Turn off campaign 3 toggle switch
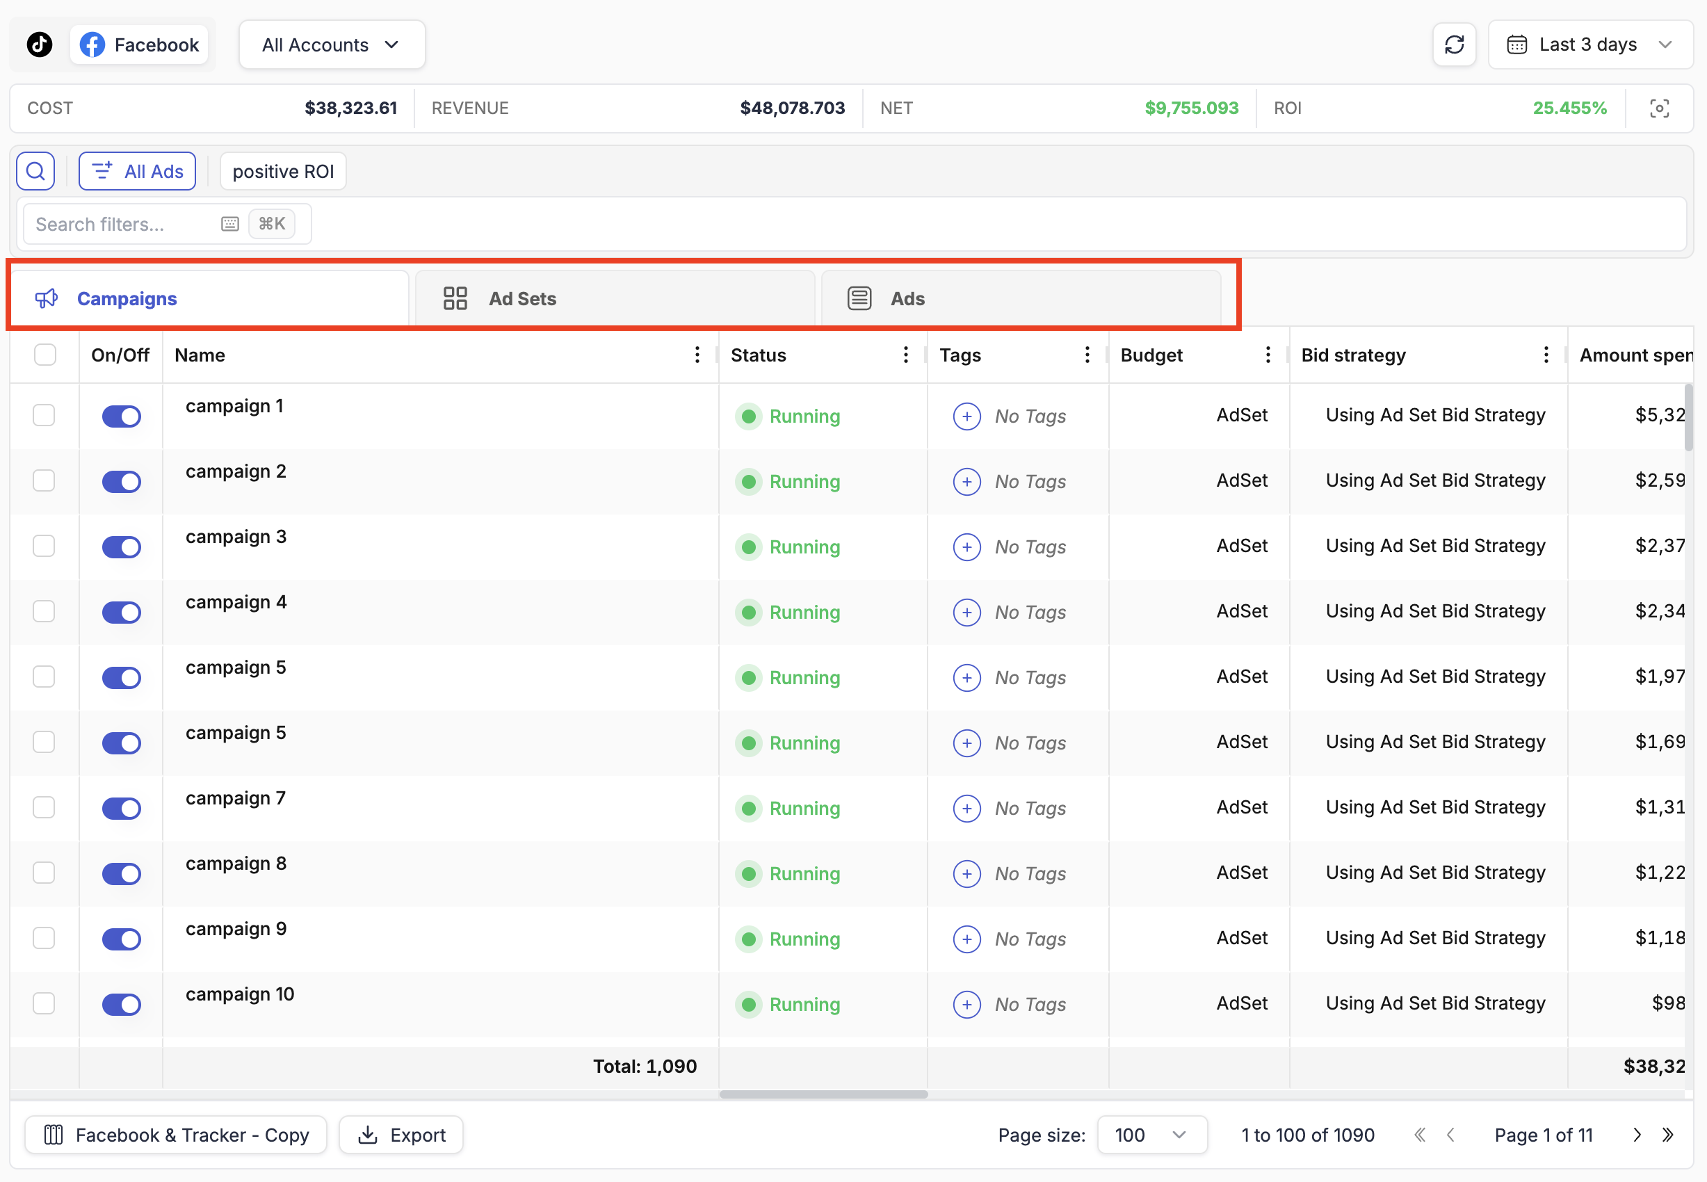This screenshot has width=1707, height=1182. point(122,547)
